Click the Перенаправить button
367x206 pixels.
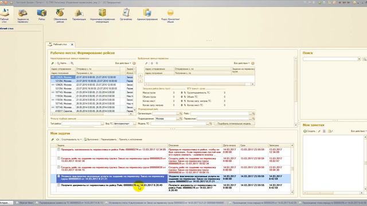click(108, 140)
